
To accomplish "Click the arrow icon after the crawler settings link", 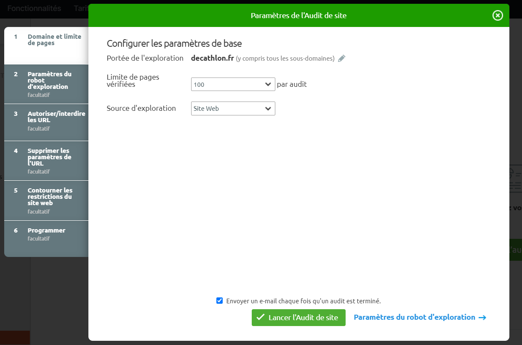I will click(482, 318).
